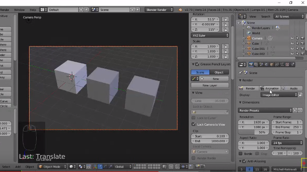Viewport: 307px width, 172px height.
Task: Click the Clip Start value field
Action: (210, 136)
